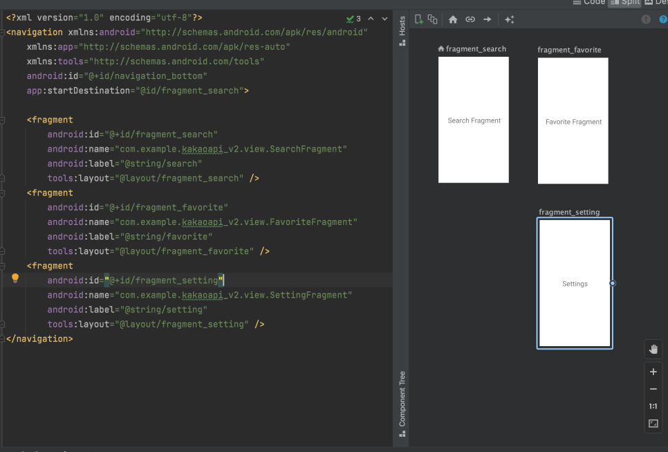Click the xmlns:tools attribute line

145,62
